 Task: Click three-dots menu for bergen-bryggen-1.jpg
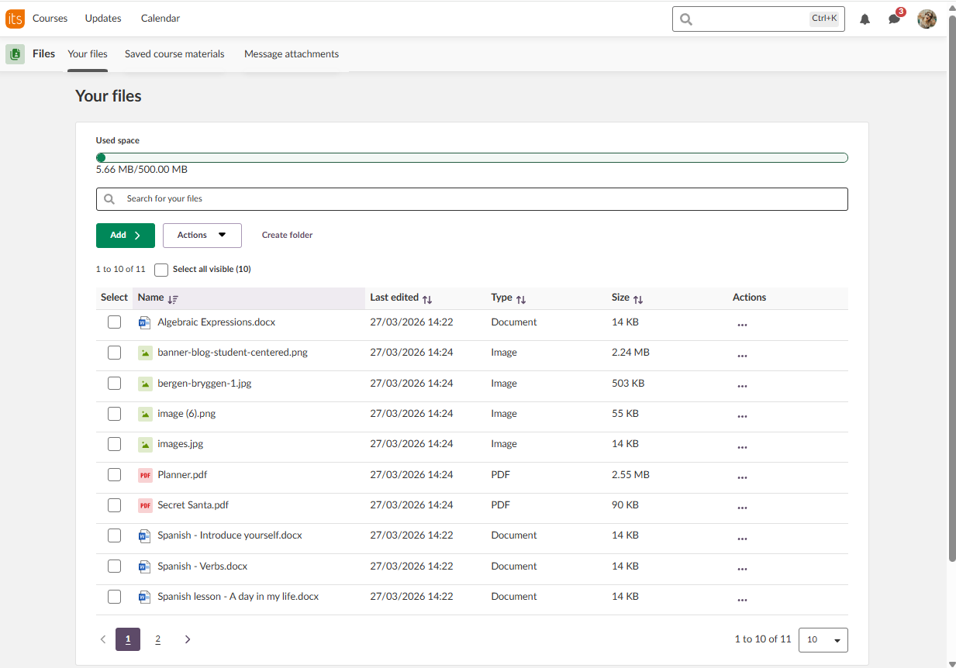coord(742,384)
